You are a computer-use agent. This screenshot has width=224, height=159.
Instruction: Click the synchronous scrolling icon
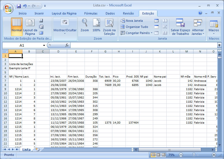[x=165, y=27]
